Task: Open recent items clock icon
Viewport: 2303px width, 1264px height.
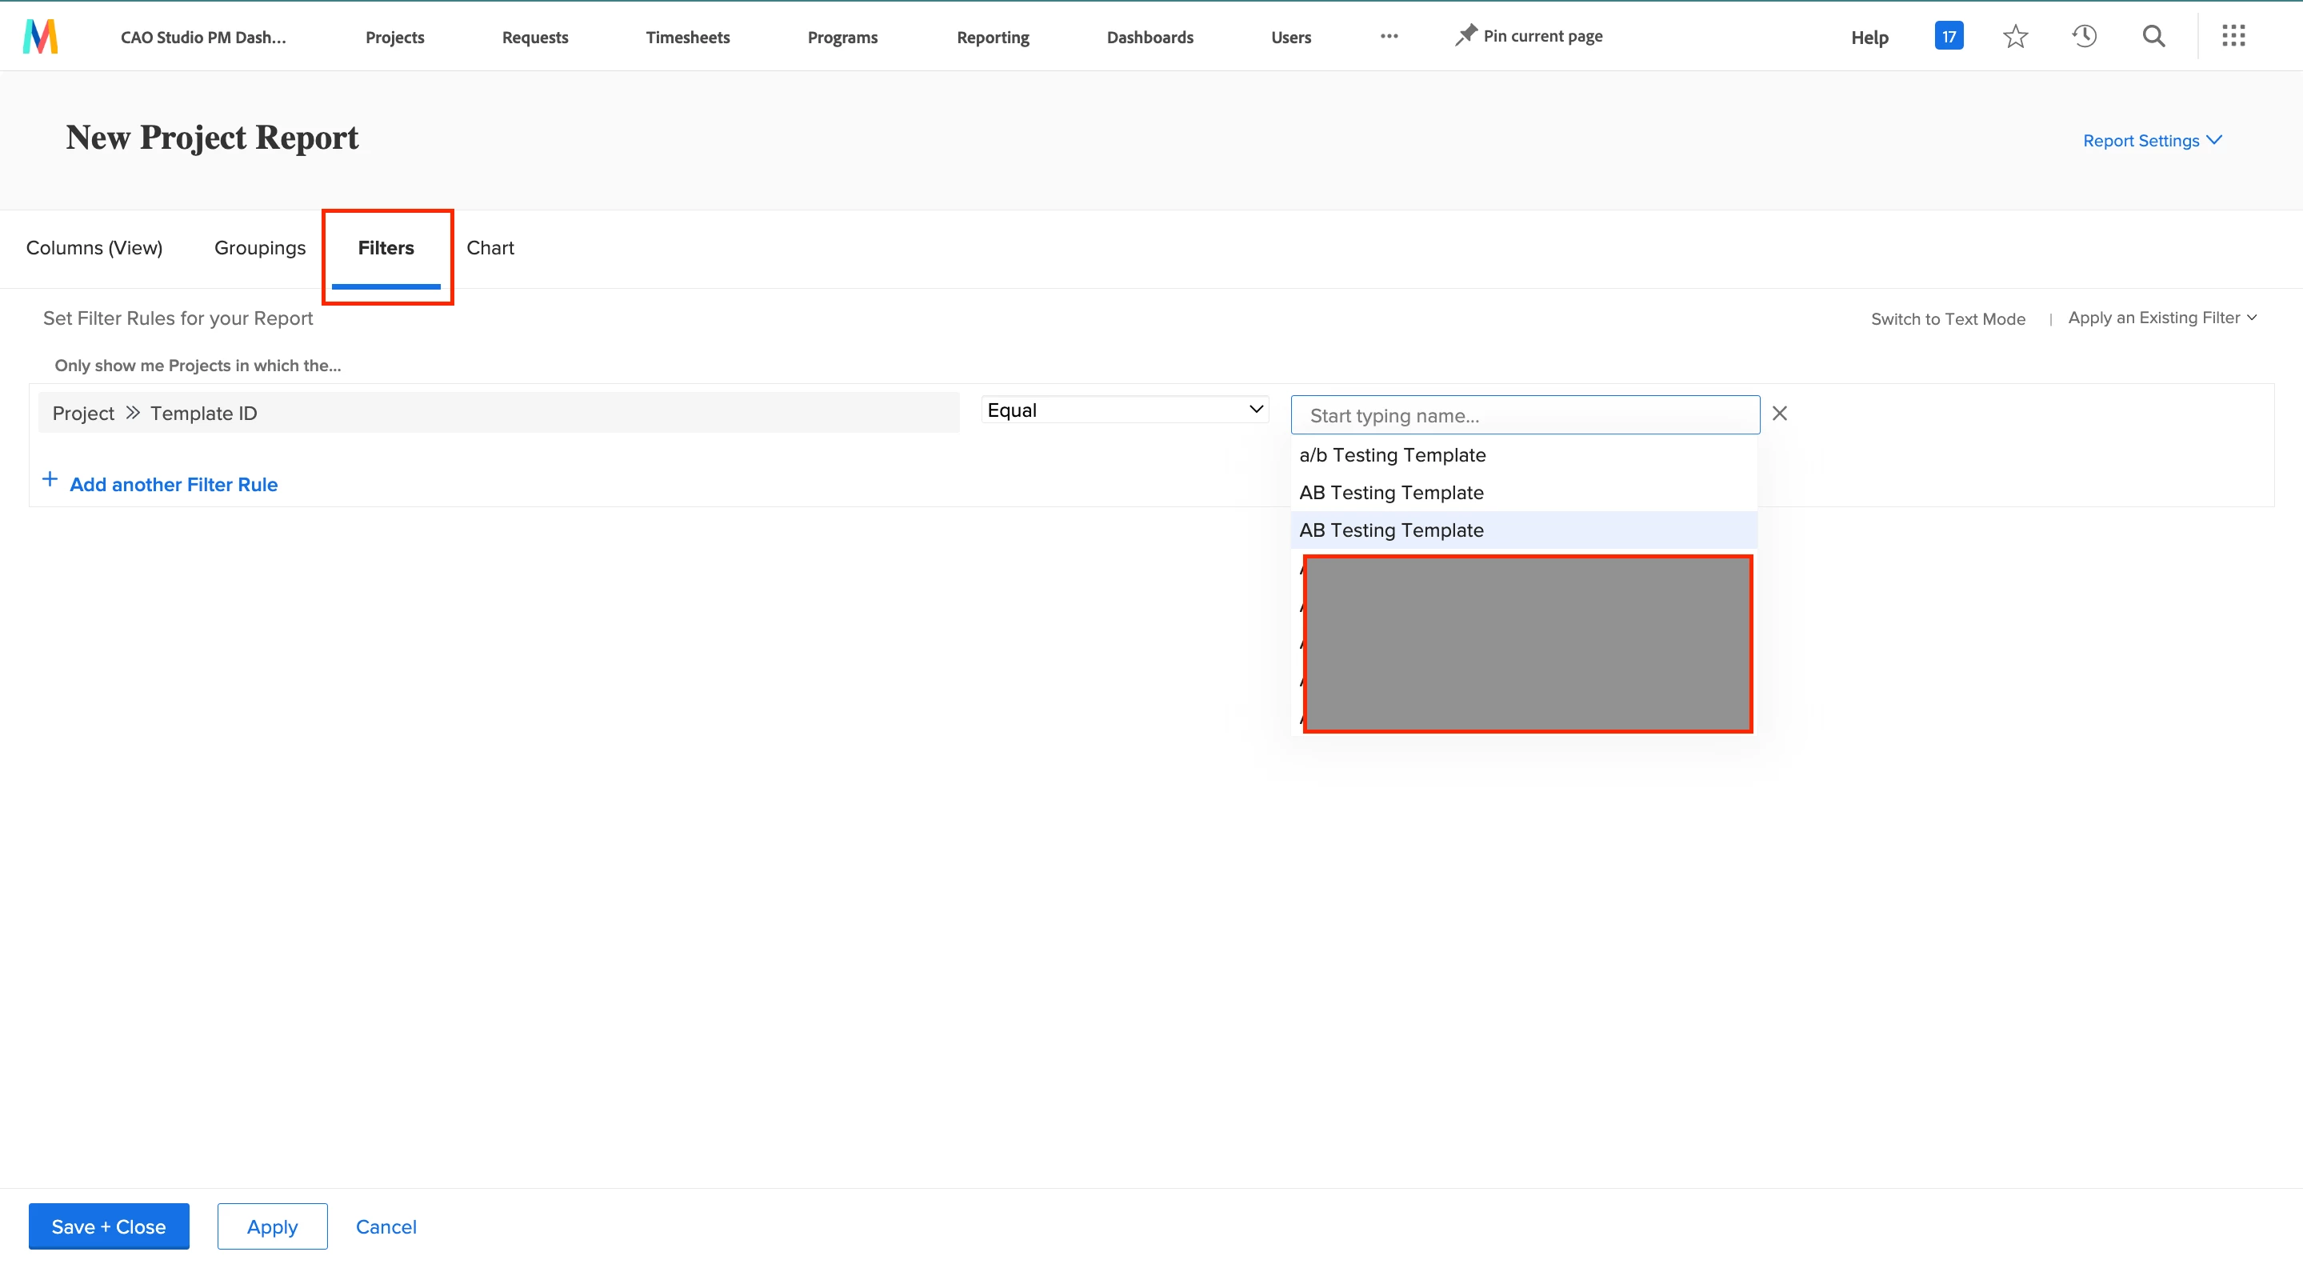Action: (x=2084, y=37)
